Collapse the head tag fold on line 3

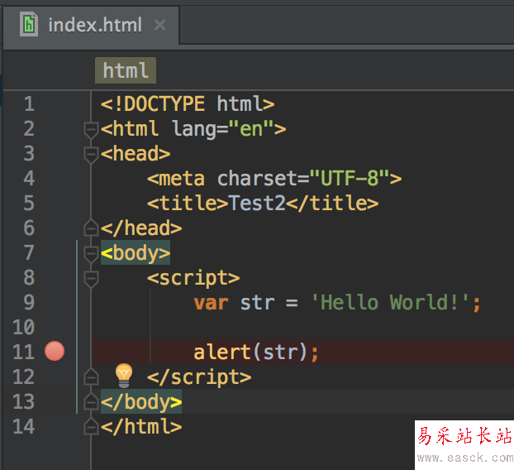pyautogui.click(x=91, y=154)
